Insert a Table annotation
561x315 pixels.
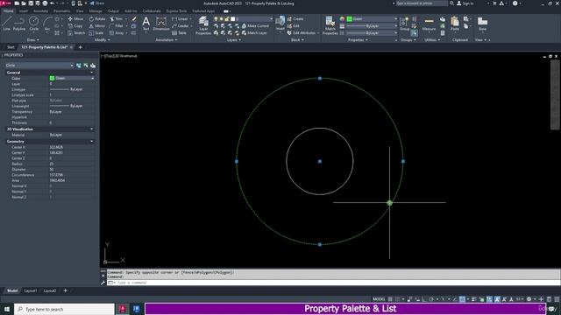click(x=179, y=33)
